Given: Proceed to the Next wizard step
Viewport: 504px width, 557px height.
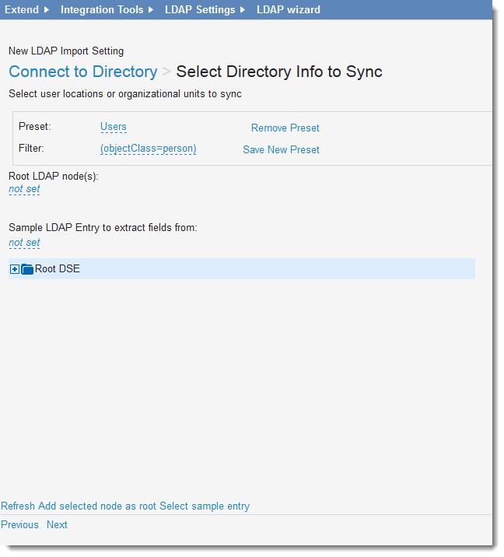Looking at the screenshot, I should (57, 524).
